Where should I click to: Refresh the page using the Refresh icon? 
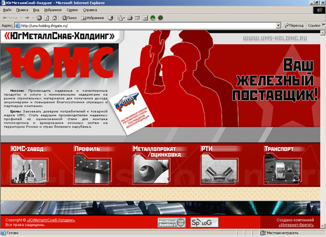click(47, 18)
